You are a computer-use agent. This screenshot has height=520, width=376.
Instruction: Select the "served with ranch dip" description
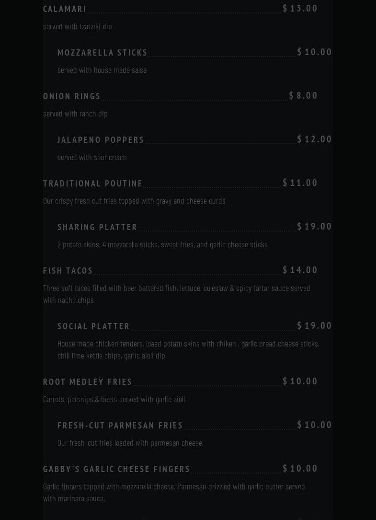(x=75, y=113)
